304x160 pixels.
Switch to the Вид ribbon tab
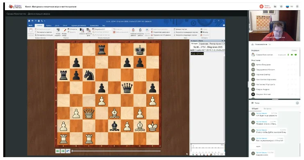tap(104, 25)
